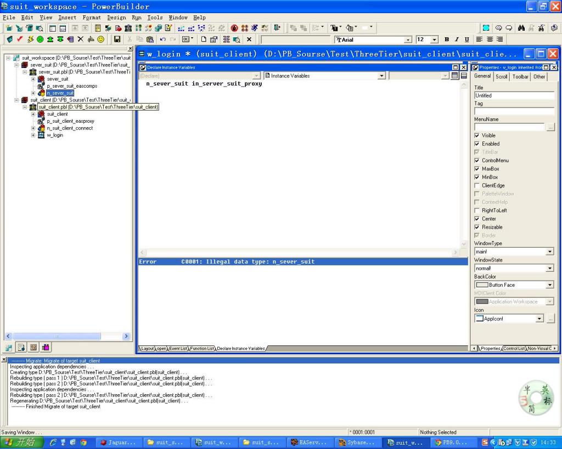This screenshot has width=562, height=449.
Task: Expand the w_login tree node
Action: [x=33, y=135]
